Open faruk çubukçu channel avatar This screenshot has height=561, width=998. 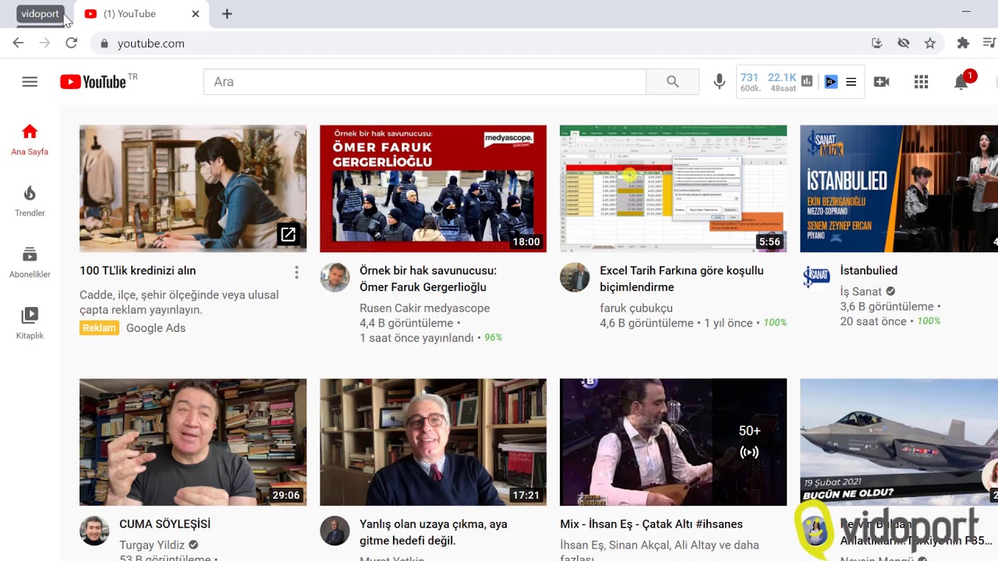(x=575, y=277)
